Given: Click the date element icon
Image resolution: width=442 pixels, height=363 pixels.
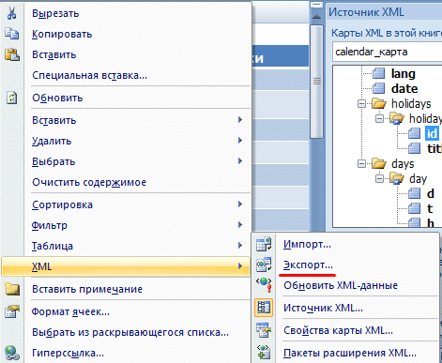Looking at the screenshot, I should 379,88.
